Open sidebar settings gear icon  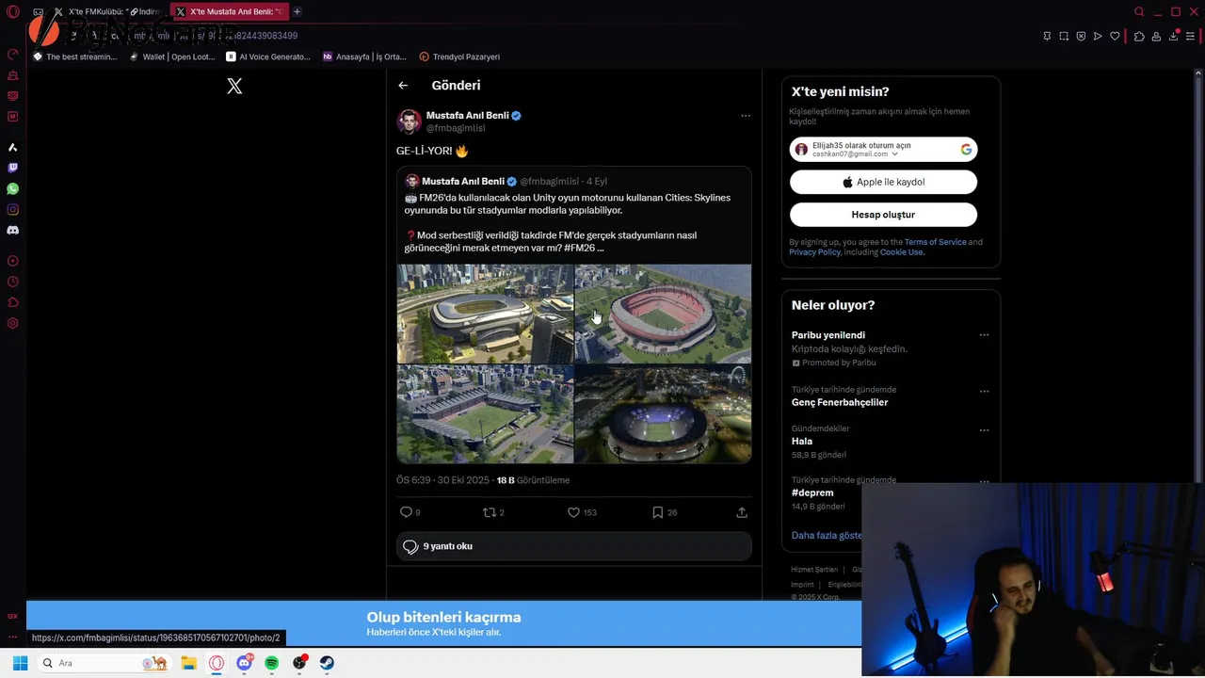pos(12,323)
